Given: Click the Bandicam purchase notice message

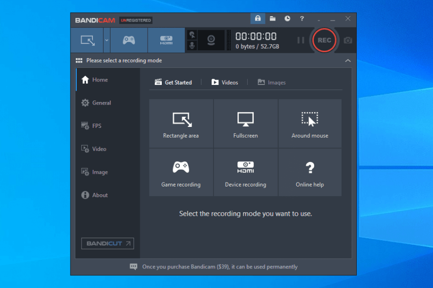Looking at the screenshot, I should [x=220, y=267].
